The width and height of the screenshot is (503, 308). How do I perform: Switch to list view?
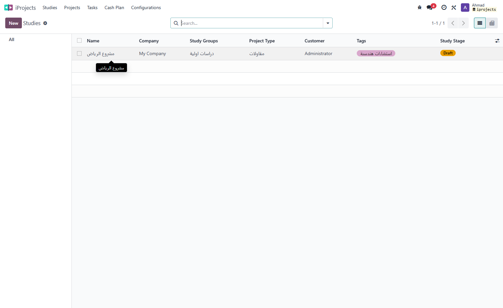[x=480, y=23]
